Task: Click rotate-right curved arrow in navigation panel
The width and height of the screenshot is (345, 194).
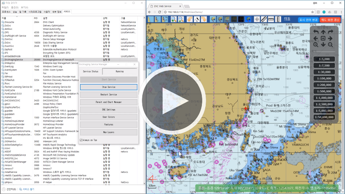Action: coord(330,32)
